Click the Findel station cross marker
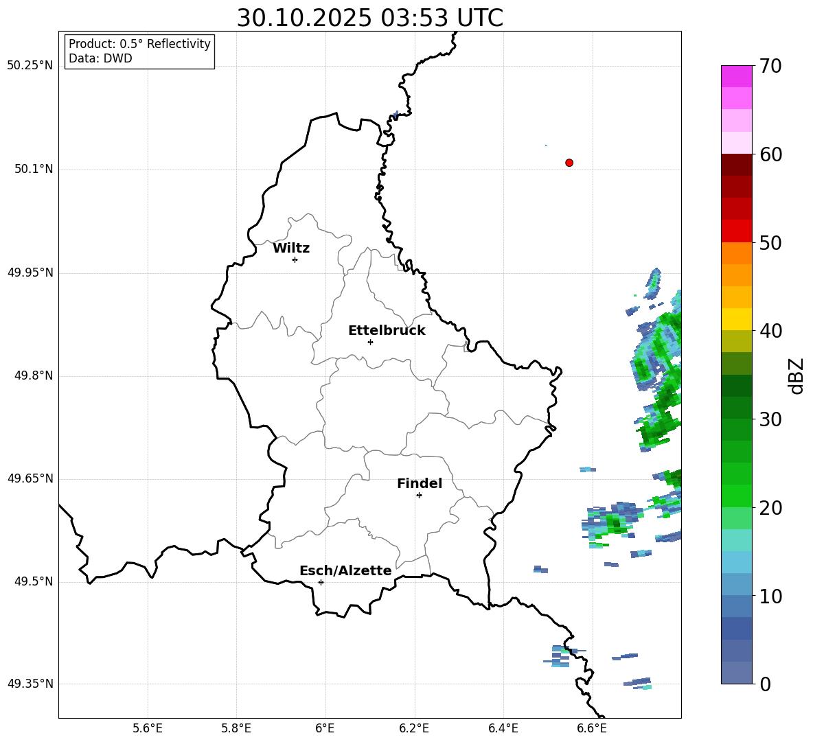The width and height of the screenshot is (813, 742). click(419, 496)
